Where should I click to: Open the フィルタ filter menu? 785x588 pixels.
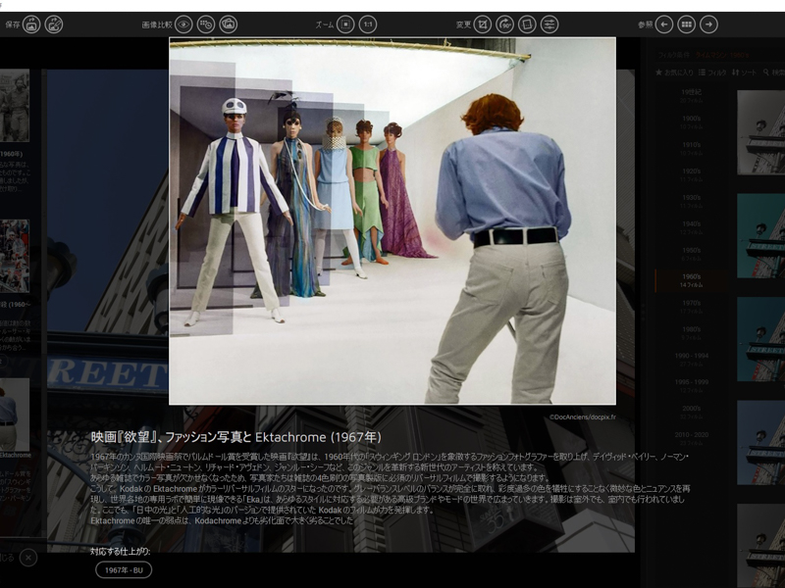tap(712, 73)
